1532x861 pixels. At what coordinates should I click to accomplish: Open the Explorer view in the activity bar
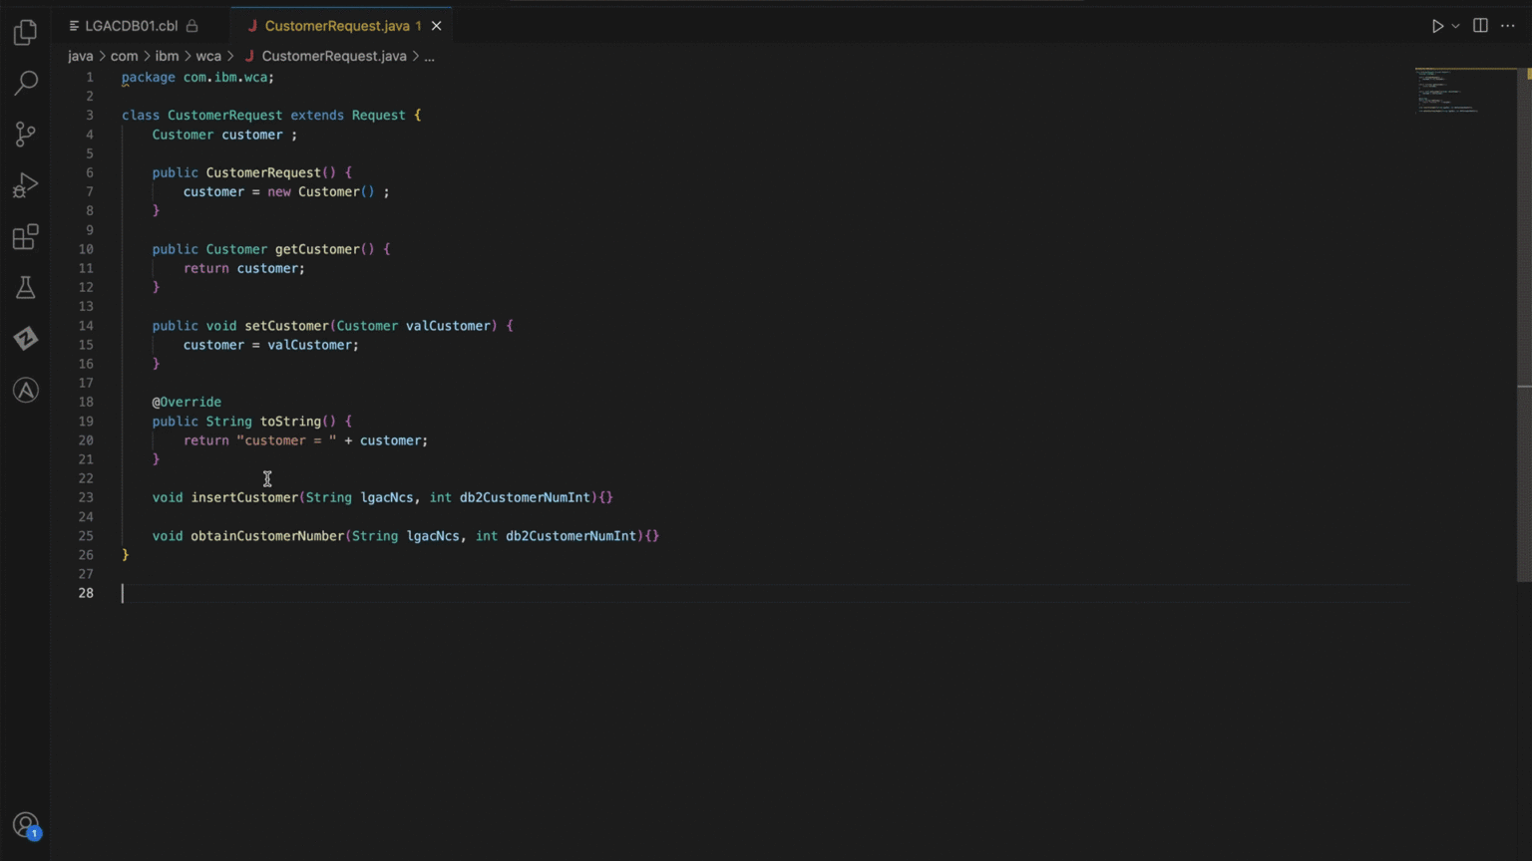(x=25, y=32)
